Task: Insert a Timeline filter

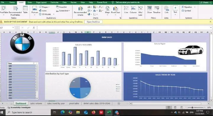Action: pos(157,10)
